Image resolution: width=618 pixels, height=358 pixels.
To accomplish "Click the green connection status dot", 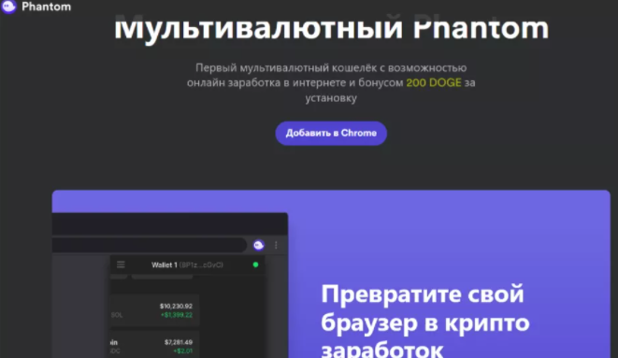I will [255, 265].
